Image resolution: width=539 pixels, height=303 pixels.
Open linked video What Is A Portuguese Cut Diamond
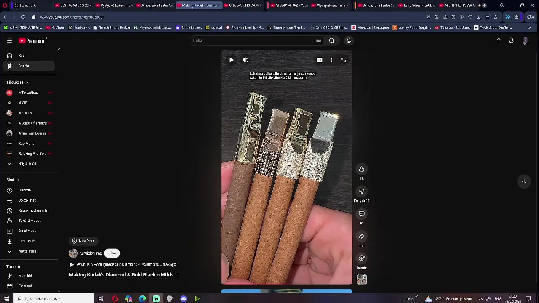point(125,265)
